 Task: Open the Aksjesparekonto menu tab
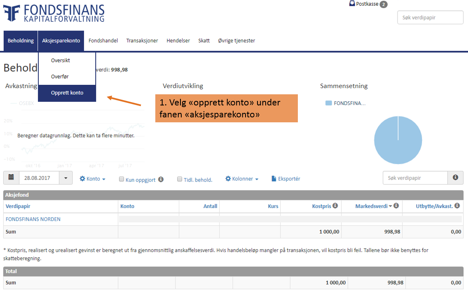[61, 41]
